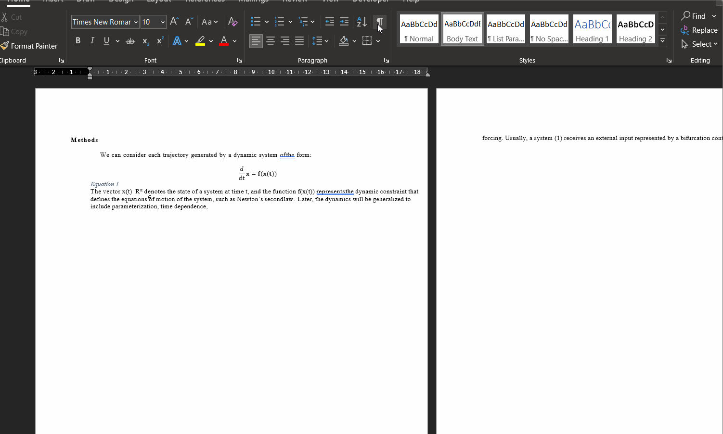Apply the Heading 1 style

pyautogui.click(x=592, y=29)
